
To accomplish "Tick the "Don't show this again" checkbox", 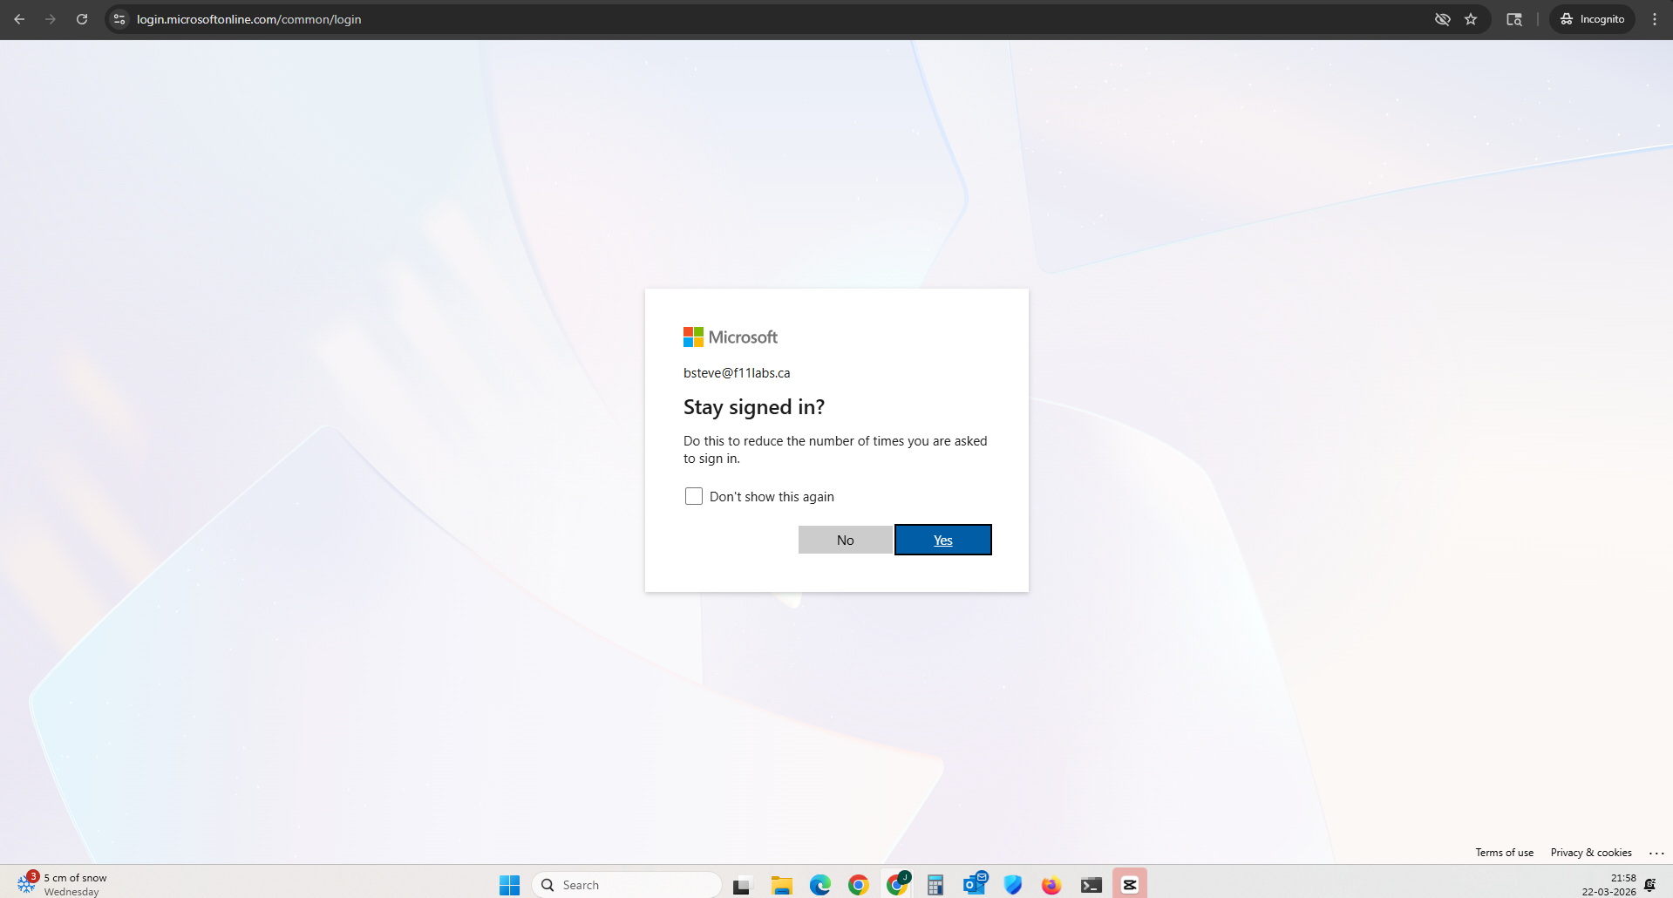I will (x=694, y=496).
